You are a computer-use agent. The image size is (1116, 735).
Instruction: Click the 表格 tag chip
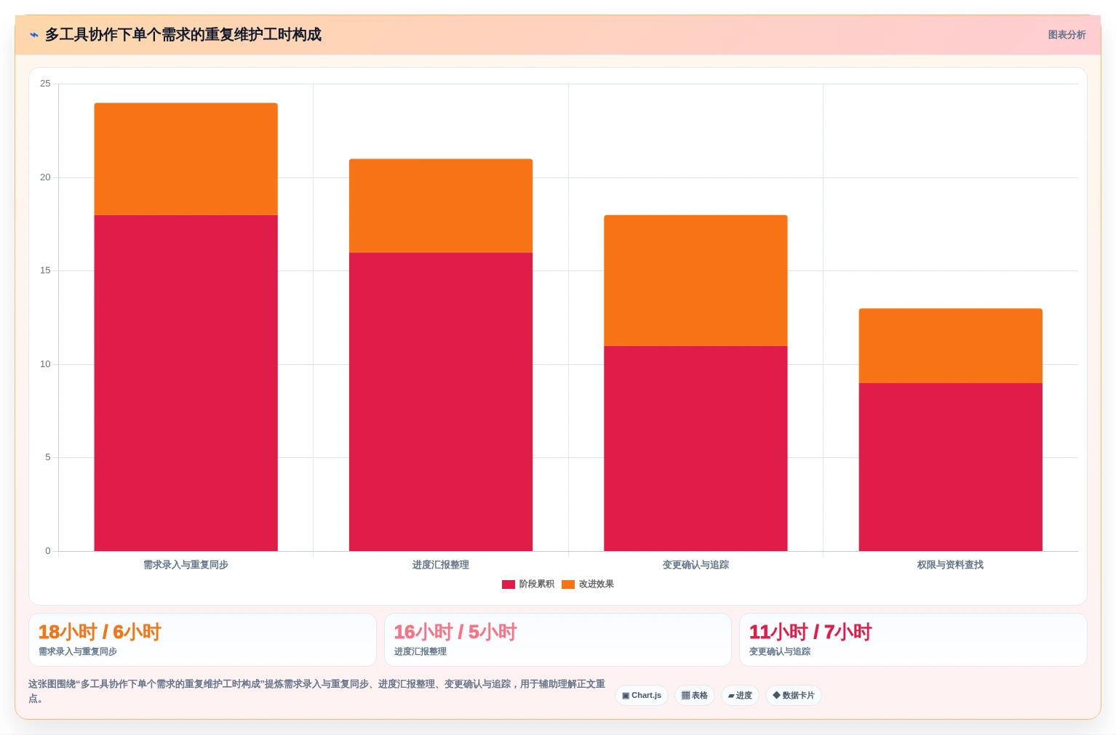[x=695, y=696]
